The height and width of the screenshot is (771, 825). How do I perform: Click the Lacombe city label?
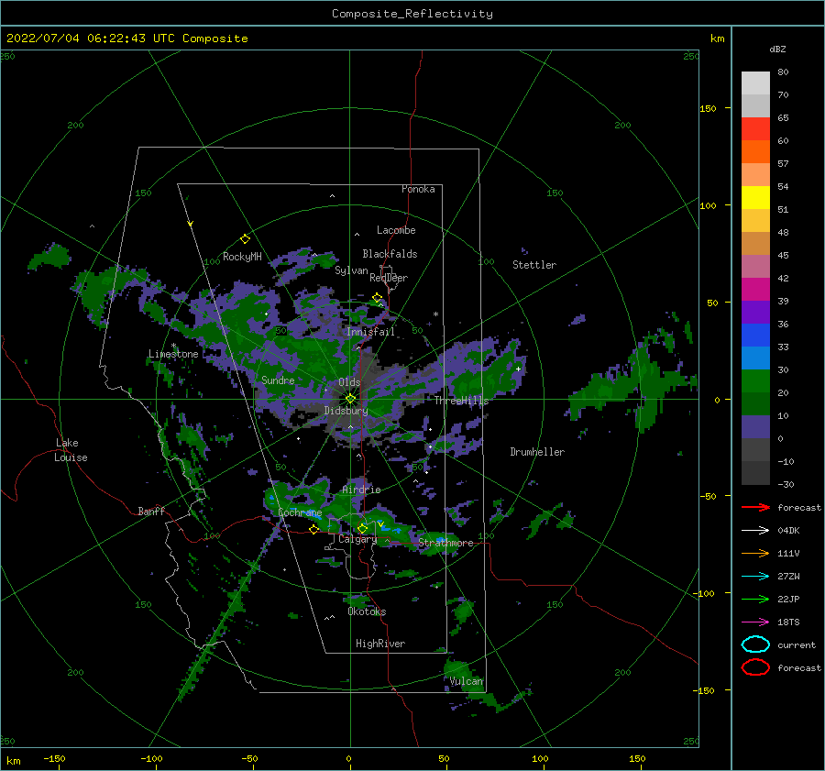pyautogui.click(x=396, y=230)
